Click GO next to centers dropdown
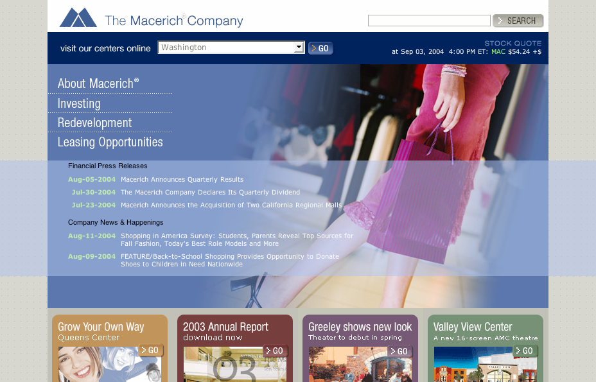This screenshot has width=596, height=382. pyautogui.click(x=321, y=48)
